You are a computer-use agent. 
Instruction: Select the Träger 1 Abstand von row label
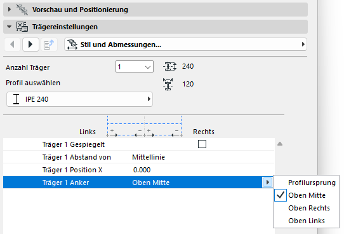click(x=76, y=157)
